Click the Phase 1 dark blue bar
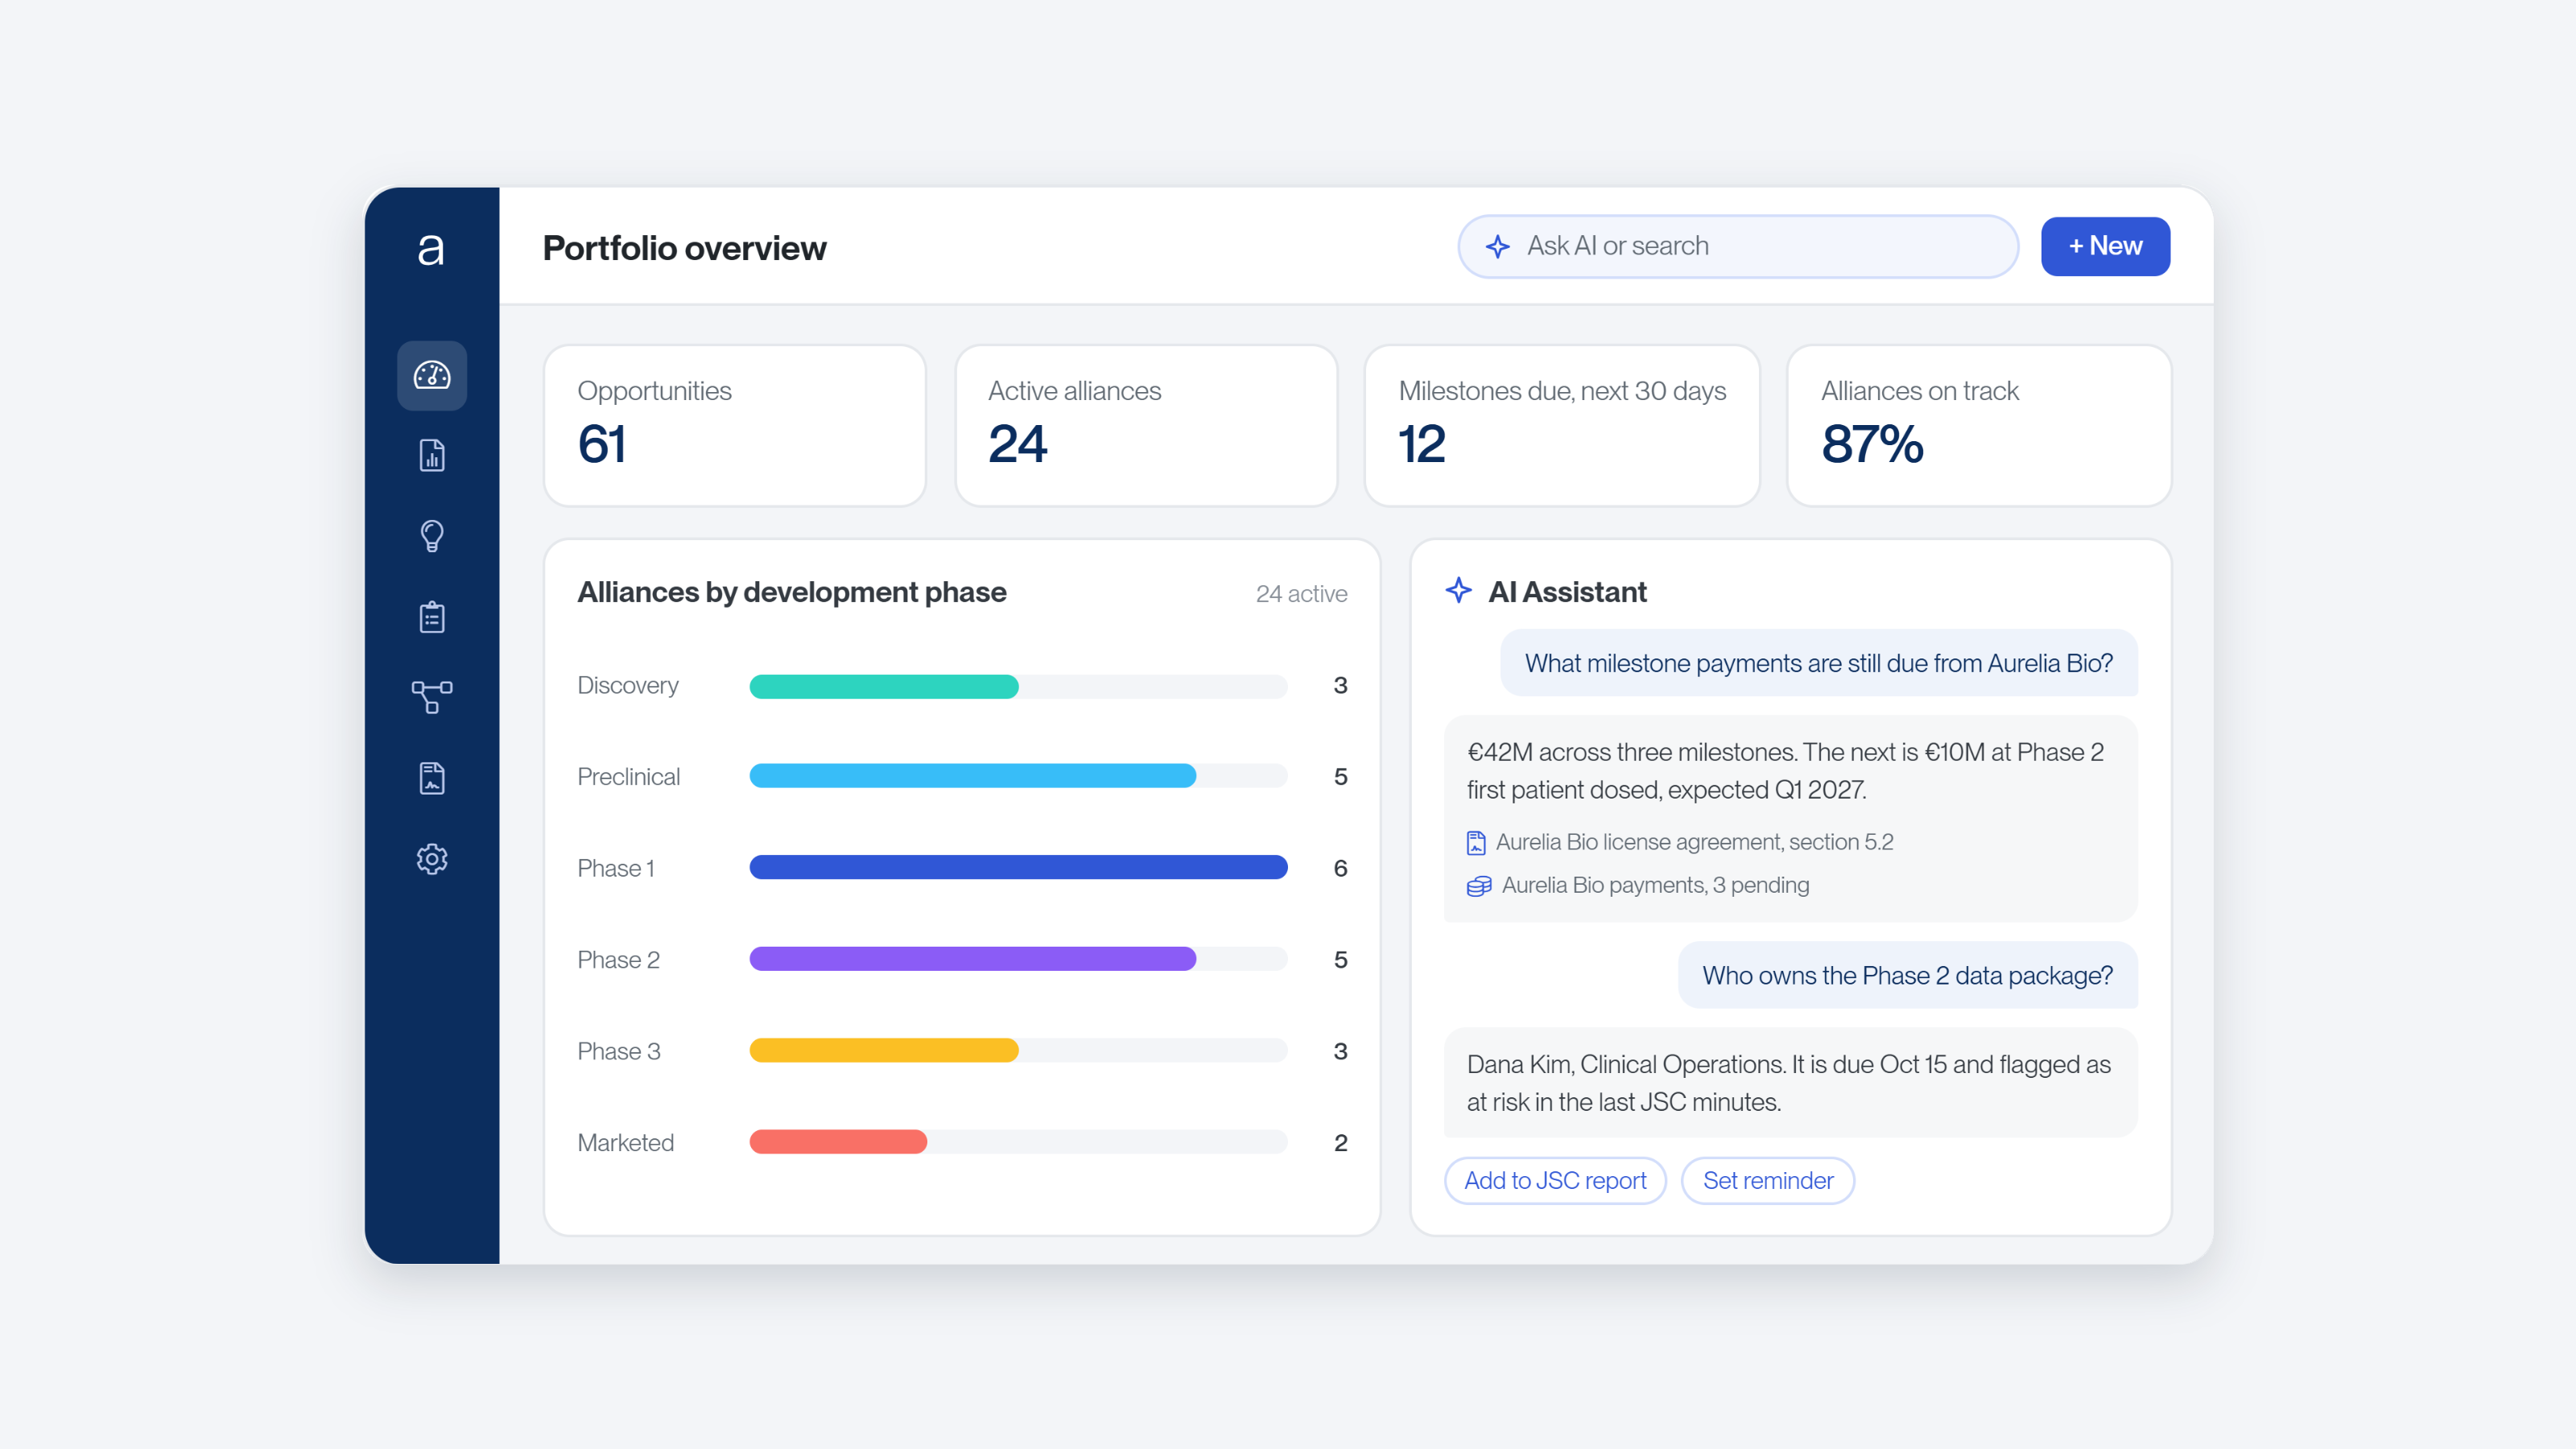 point(1018,868)
